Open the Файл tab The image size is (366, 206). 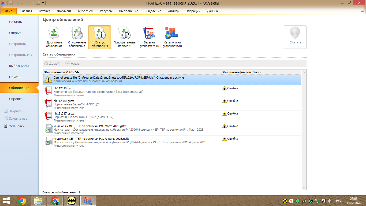[x=9, y=11]
